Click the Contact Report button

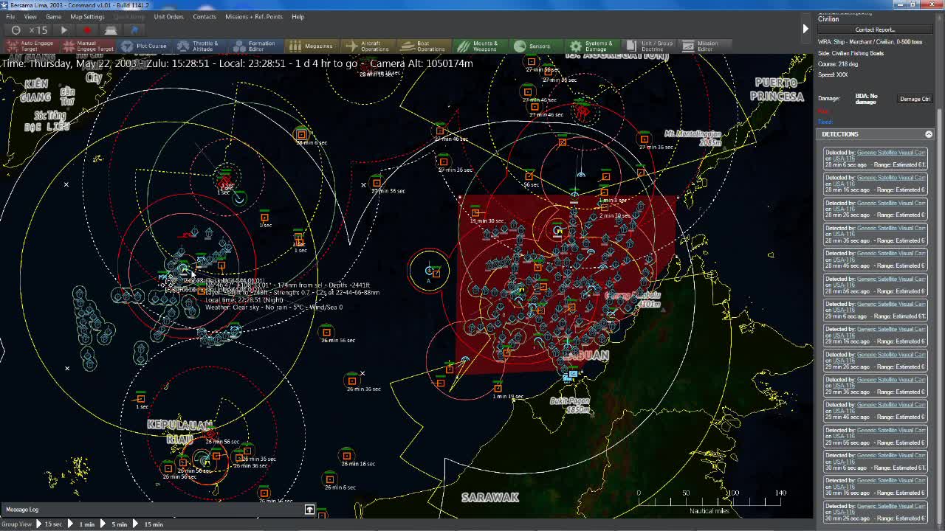point(875,29)
